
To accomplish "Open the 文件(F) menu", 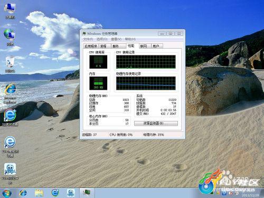I will click(88, 39).
